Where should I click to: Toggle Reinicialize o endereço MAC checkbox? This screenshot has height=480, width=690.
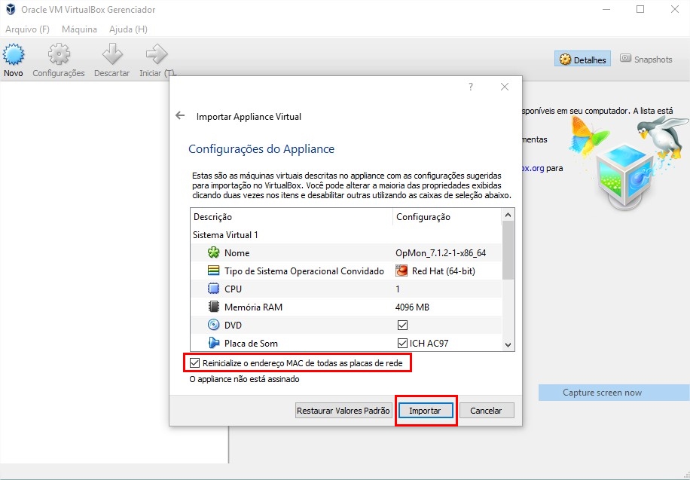(195, 363)
